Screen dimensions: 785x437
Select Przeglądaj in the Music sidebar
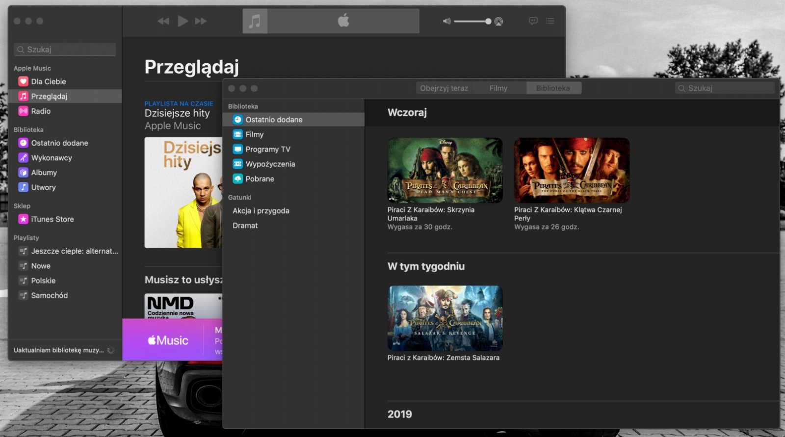(65, 96)
